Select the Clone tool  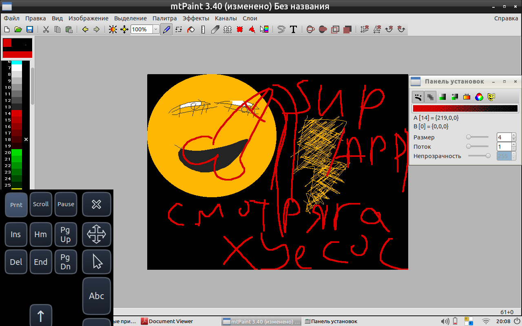pos(228,29)
